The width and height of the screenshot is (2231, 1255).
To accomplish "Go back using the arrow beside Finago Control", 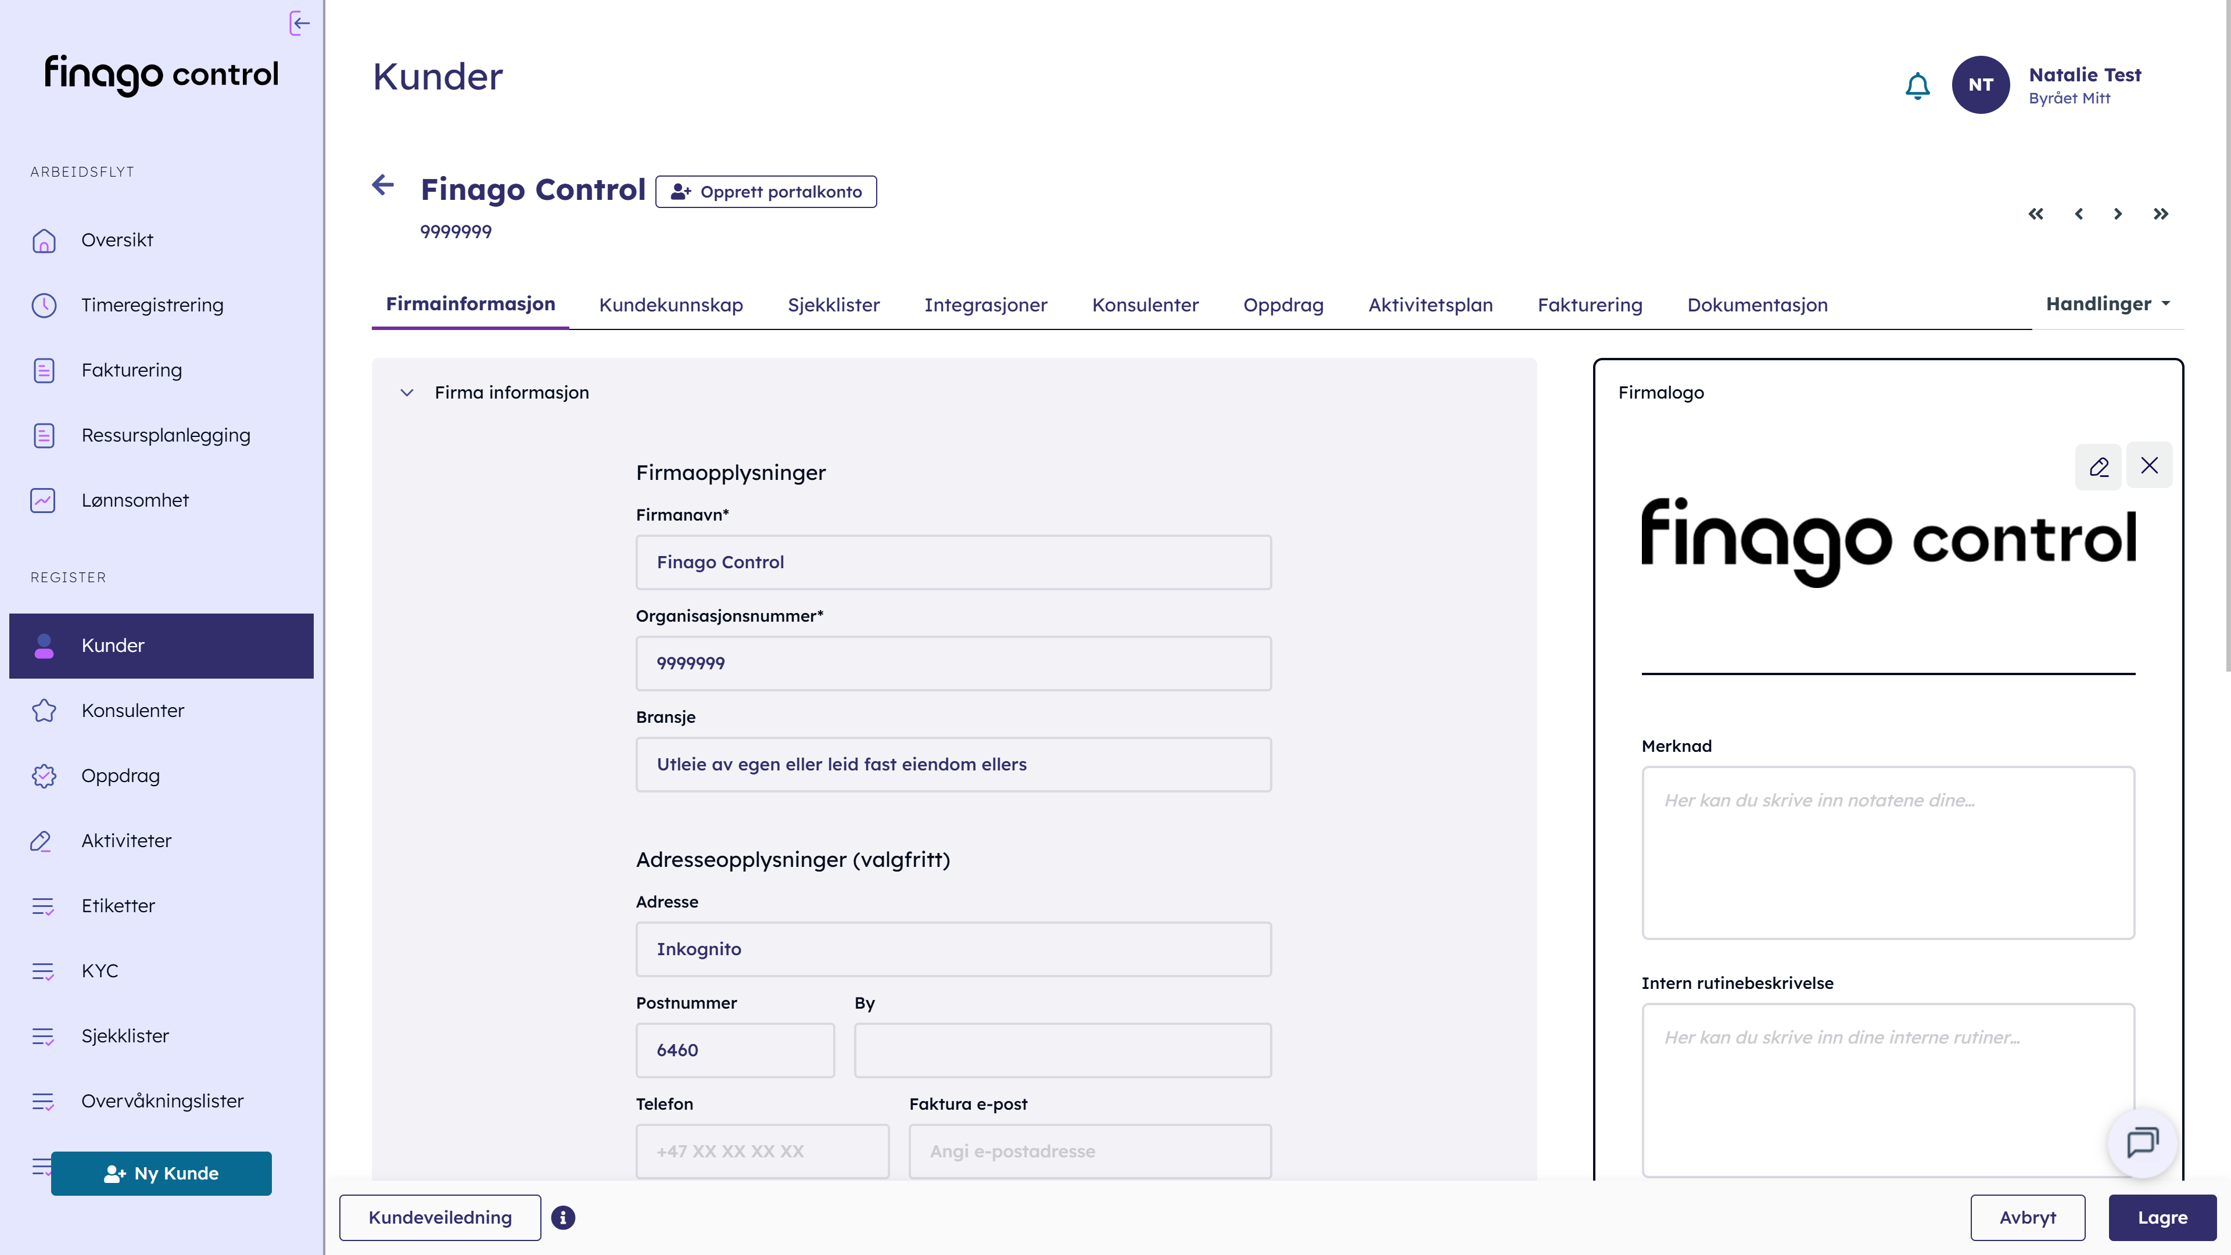I will point(383,185).
